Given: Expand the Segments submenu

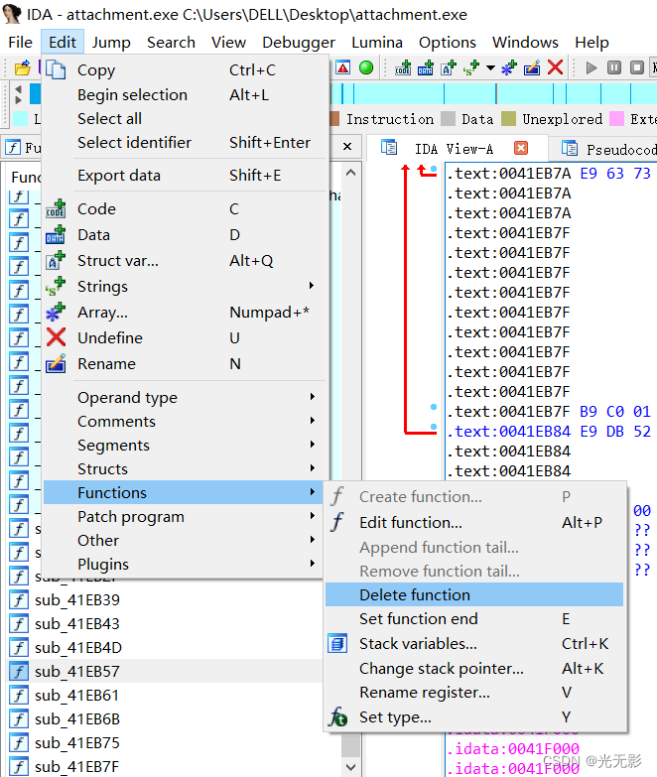Looking at the screenshot, I should [312, 444].
